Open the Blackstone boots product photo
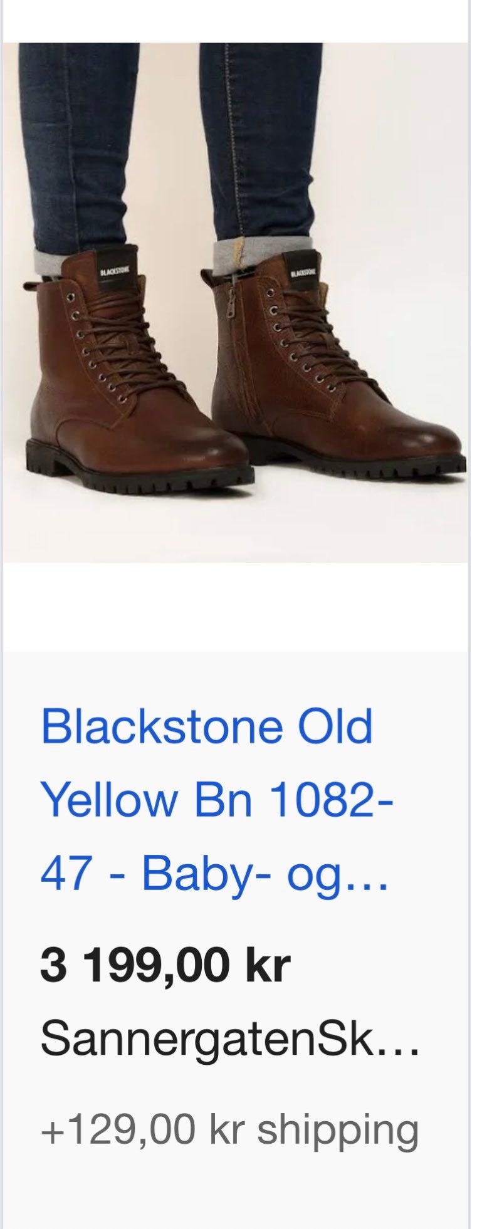This screenshot has height=1229, width=482. point(236,302)
